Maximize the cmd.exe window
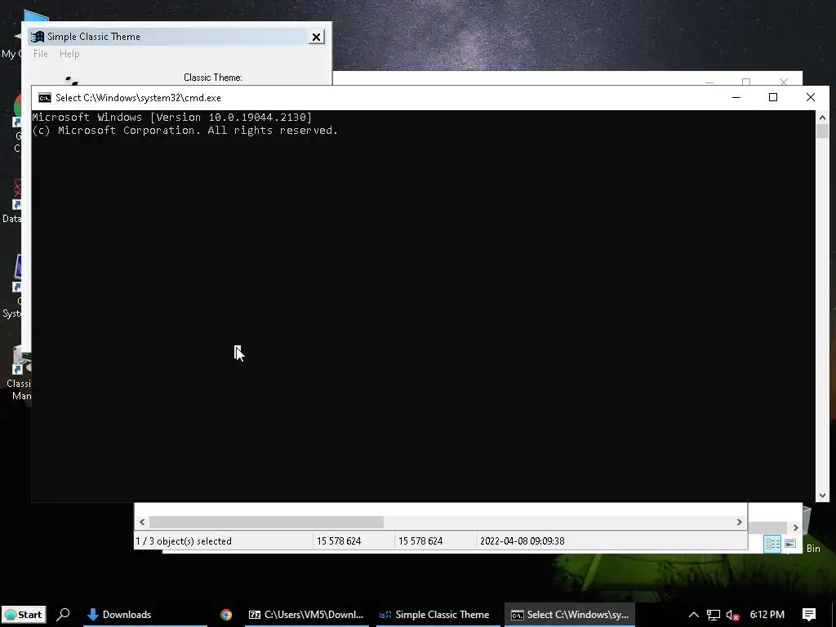 [x=773, y=98]
